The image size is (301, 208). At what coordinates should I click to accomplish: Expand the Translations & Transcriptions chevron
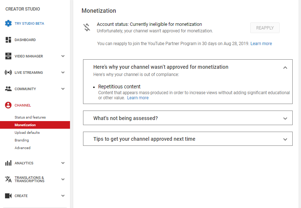[63, 179]
